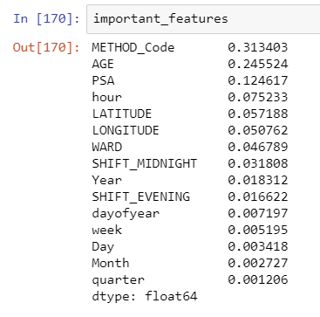Click the hour feature label

coord(106,97)
